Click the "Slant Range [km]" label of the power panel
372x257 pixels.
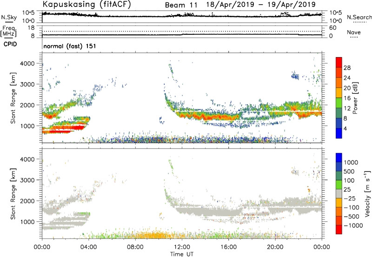click(x=13, y=98)
